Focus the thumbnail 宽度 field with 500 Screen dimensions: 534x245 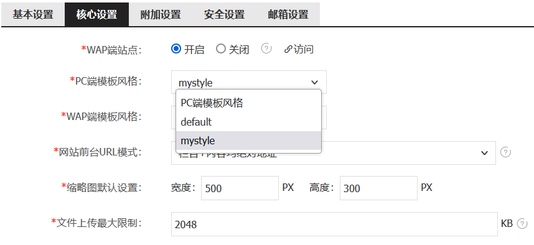click(240, 188)
